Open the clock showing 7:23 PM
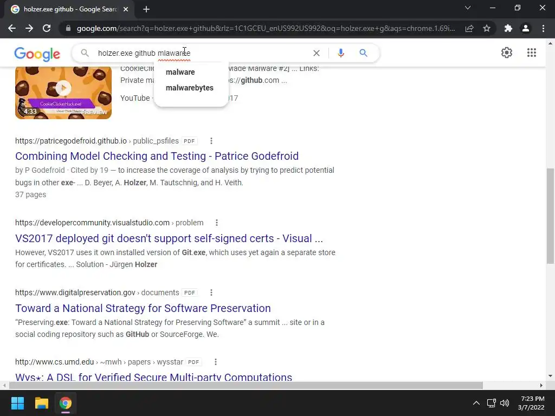555x416 pixels. [531, 403]
